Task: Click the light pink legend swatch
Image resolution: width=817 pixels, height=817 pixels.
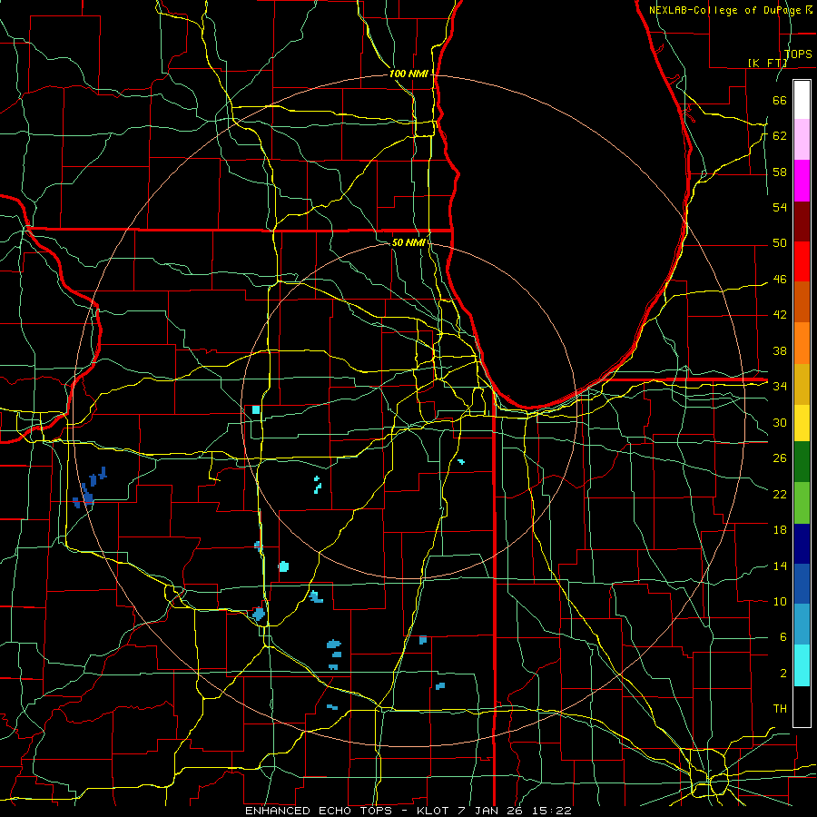Action: (802, 140)
